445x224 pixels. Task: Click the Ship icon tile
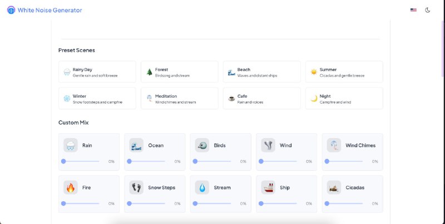[x=268, y=187]
